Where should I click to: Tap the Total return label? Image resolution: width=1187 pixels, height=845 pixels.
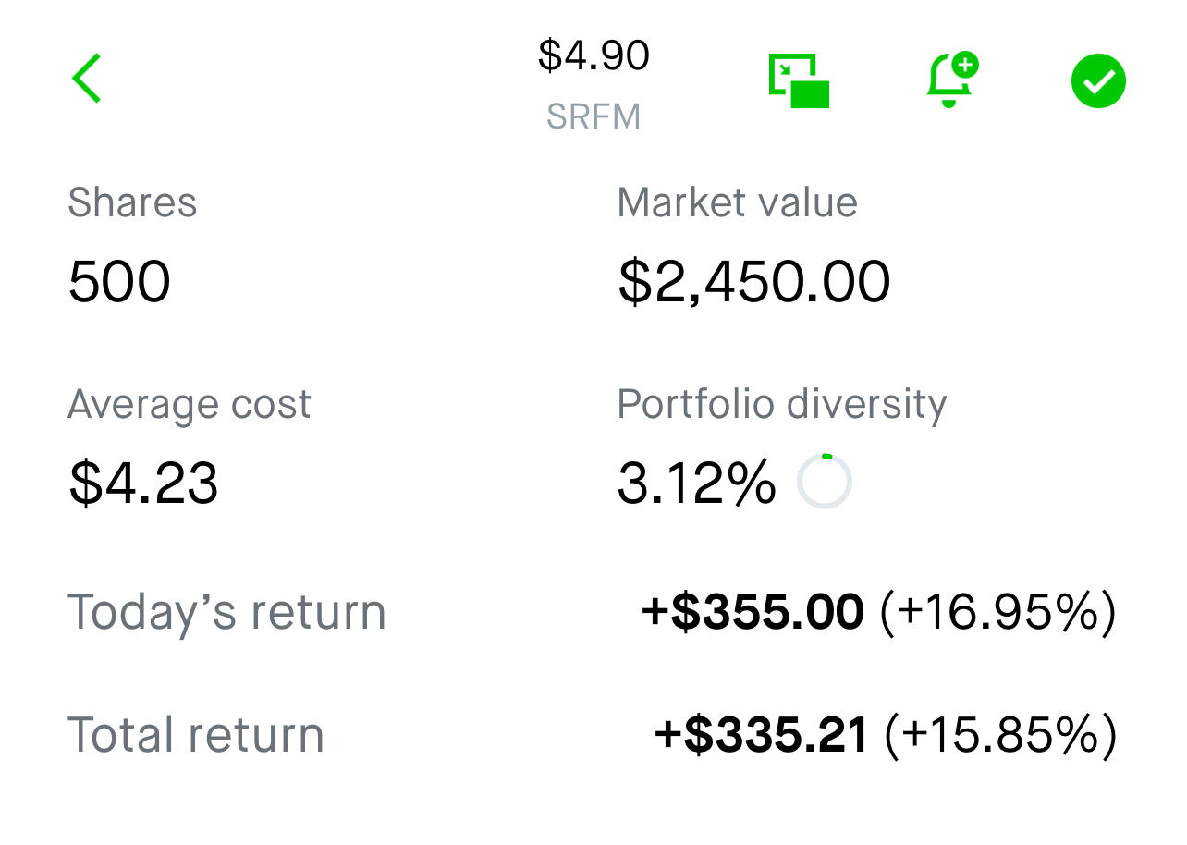pos(196,735)
